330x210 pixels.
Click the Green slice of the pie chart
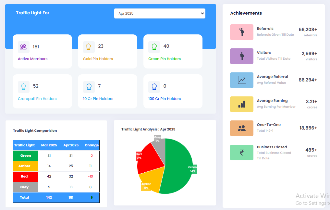pos(178,162)
